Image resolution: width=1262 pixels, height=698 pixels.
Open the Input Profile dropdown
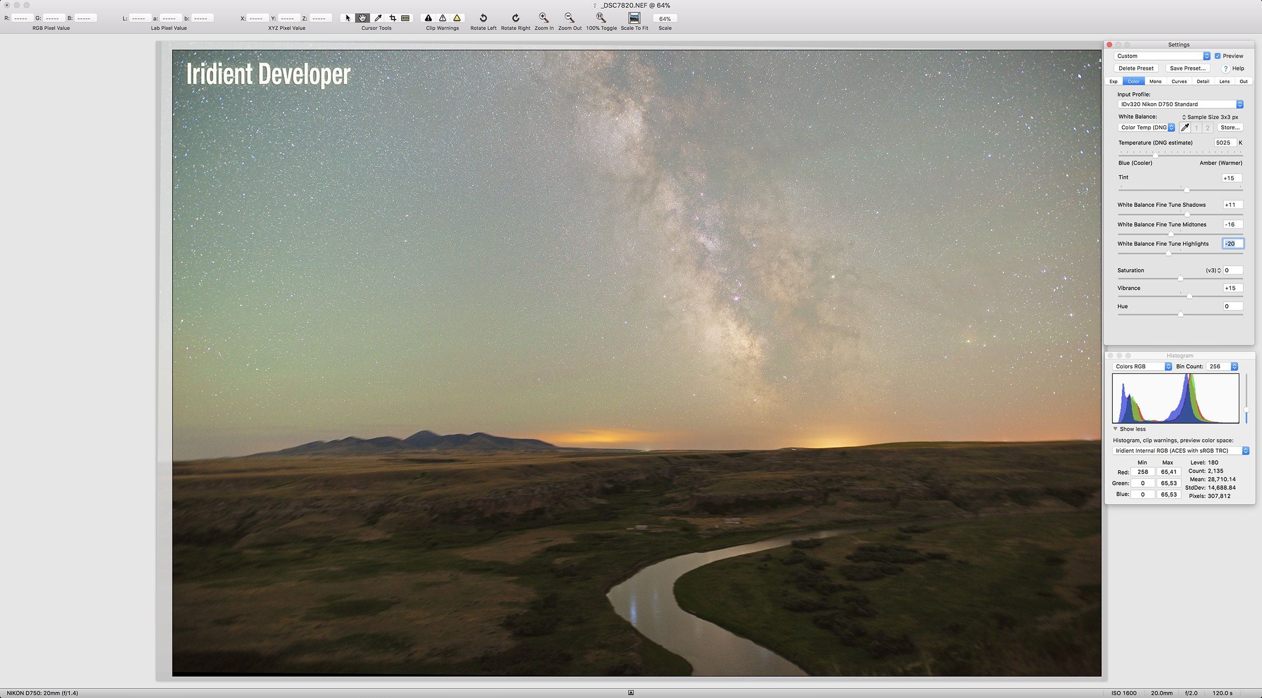[1180, 104]
